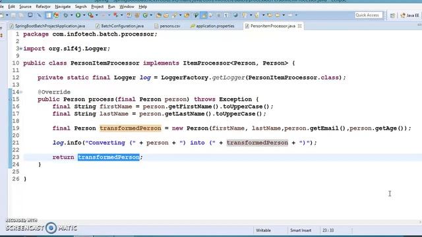Viewport: 422px width, 237px height.
Task: Click ItemProcessor in the class declaration
Action: tap(206, 63)
